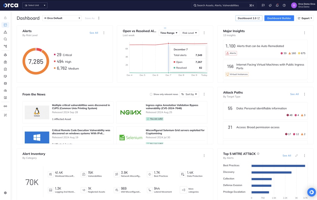The height and width of the screenshot is (200, 317).
Task: Click the orange Medium legend swatch
Action: 55,68
